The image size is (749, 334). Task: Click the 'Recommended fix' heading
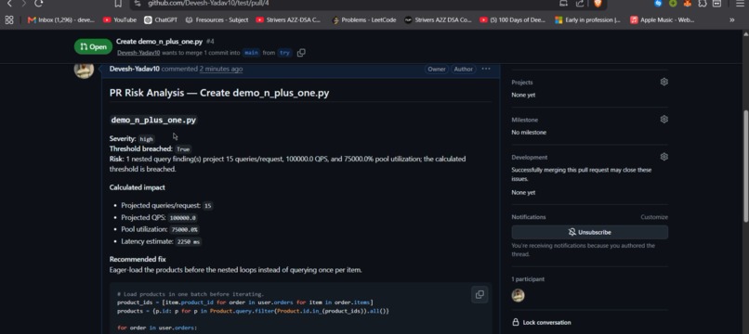(138, 259)
